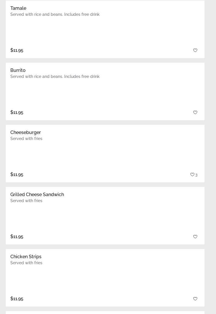Click the Cheeseburger likes count of 3
The height and width of the screenshot is (314, 216).
[196, 175]
